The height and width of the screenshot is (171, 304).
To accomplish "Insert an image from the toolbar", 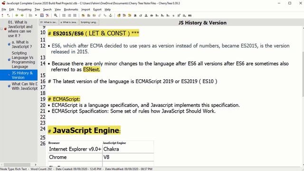I will click(83, 15).
